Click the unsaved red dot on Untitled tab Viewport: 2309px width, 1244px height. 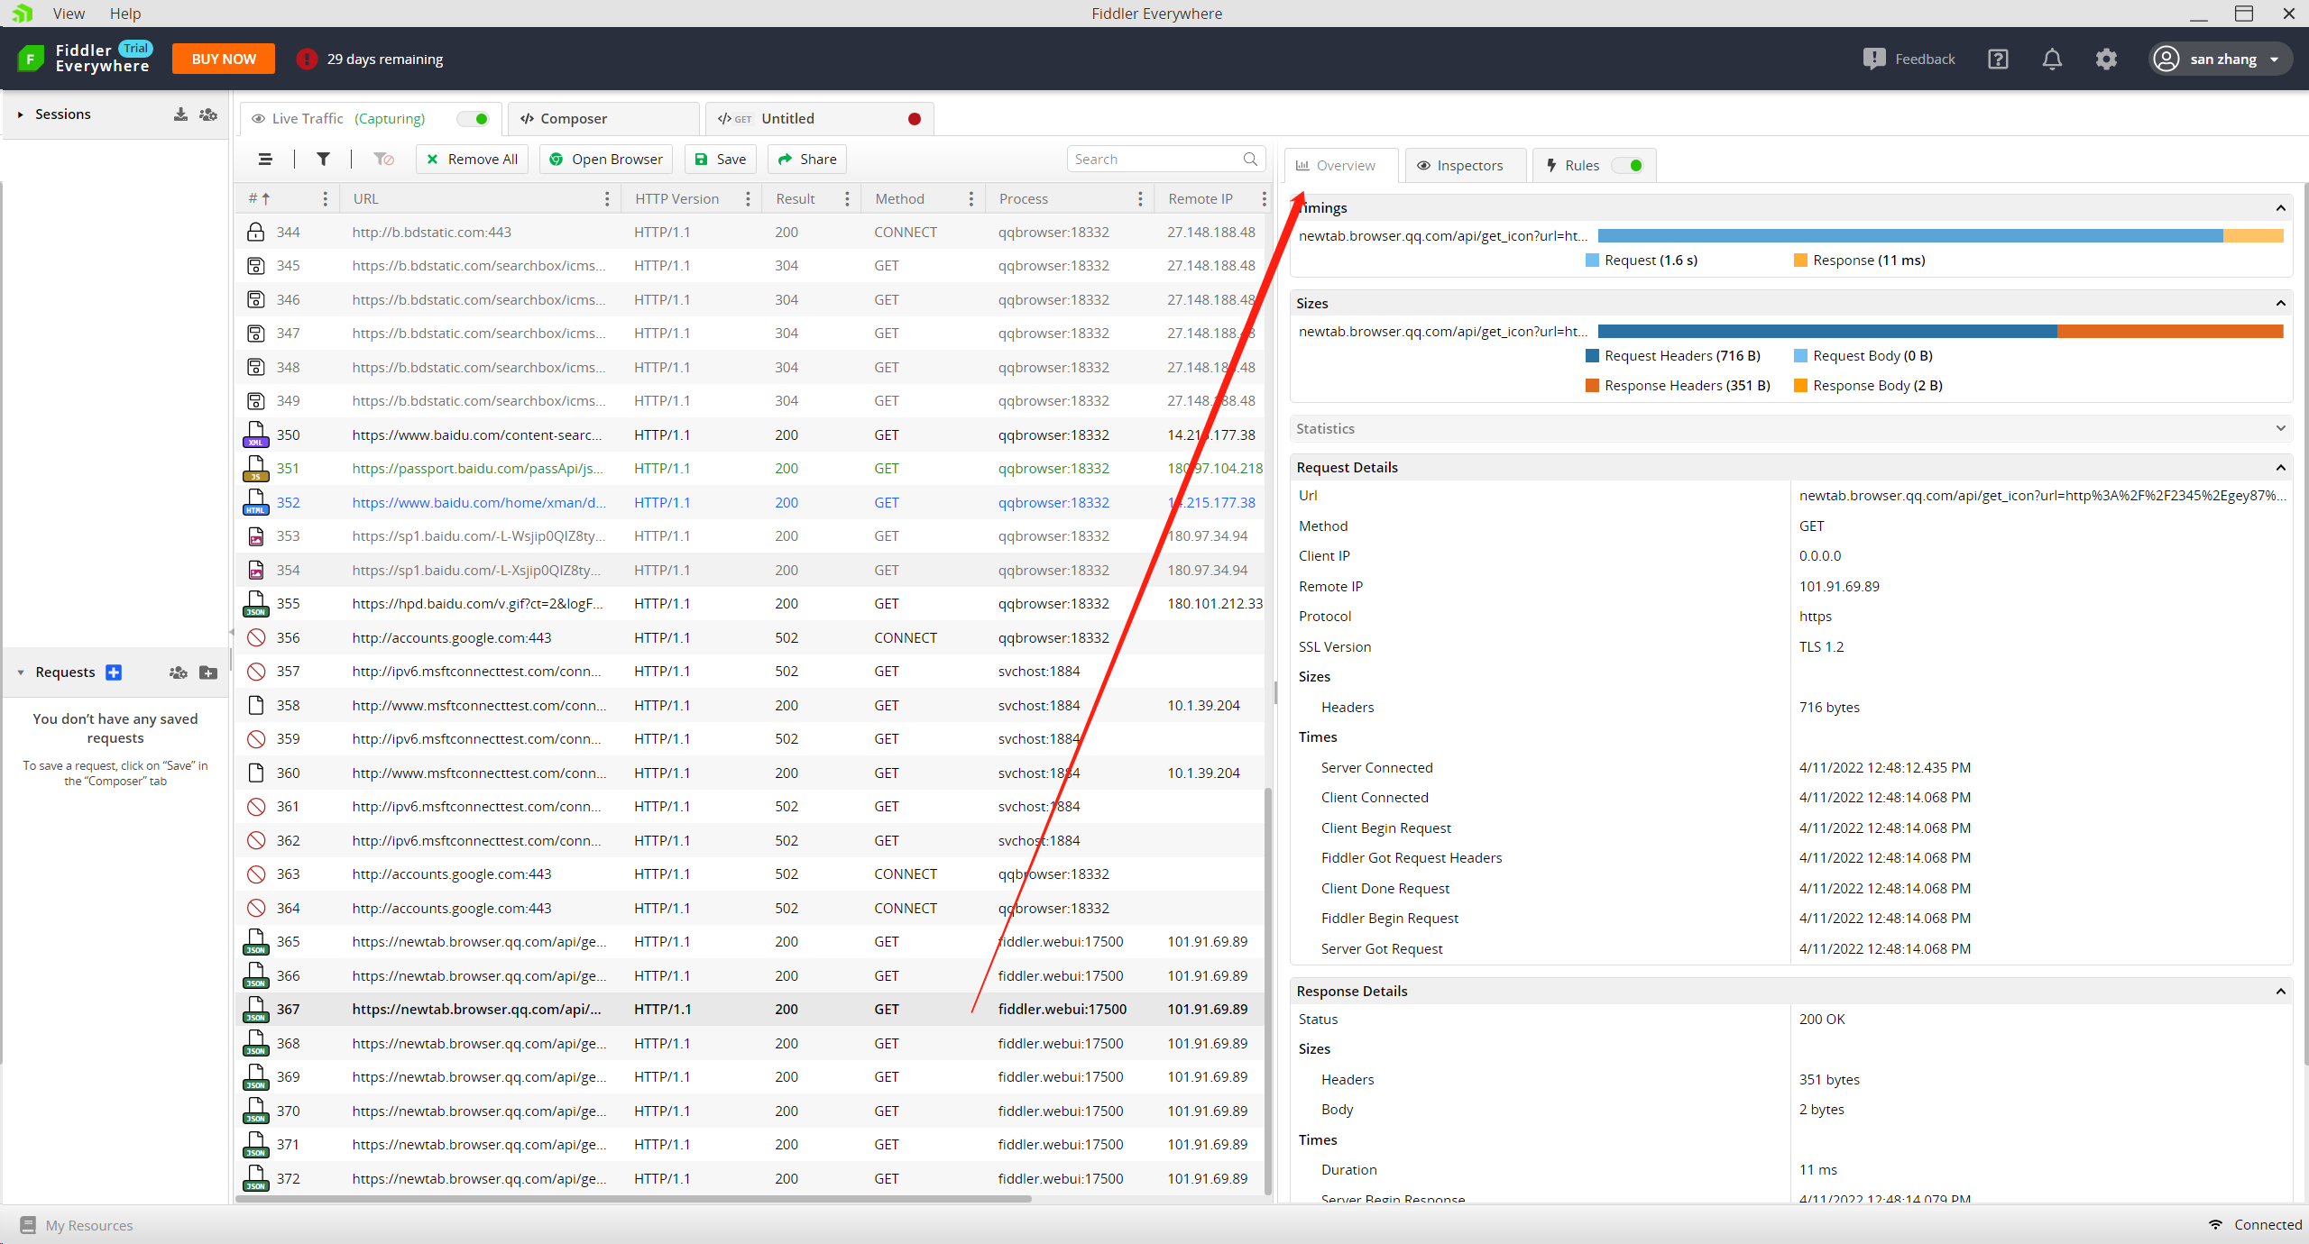(x=915, y=119)
